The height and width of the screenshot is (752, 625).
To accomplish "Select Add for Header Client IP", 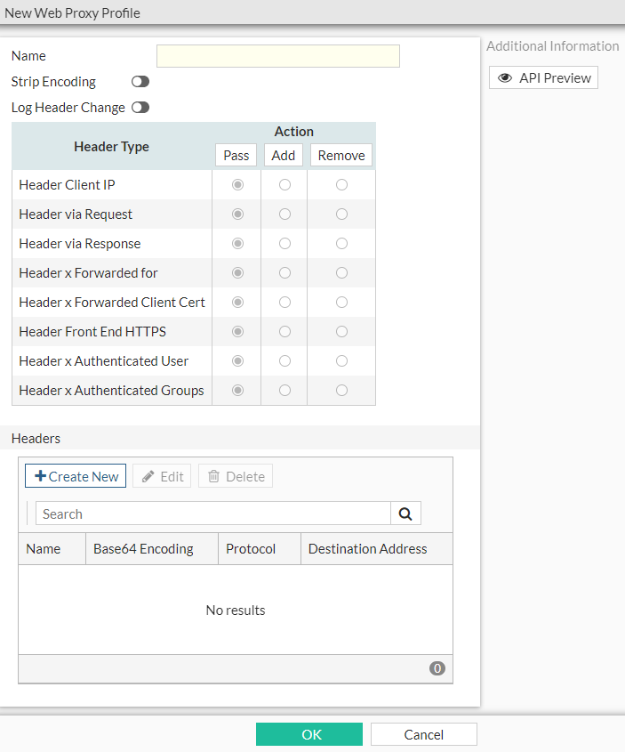I will point(284,185).
